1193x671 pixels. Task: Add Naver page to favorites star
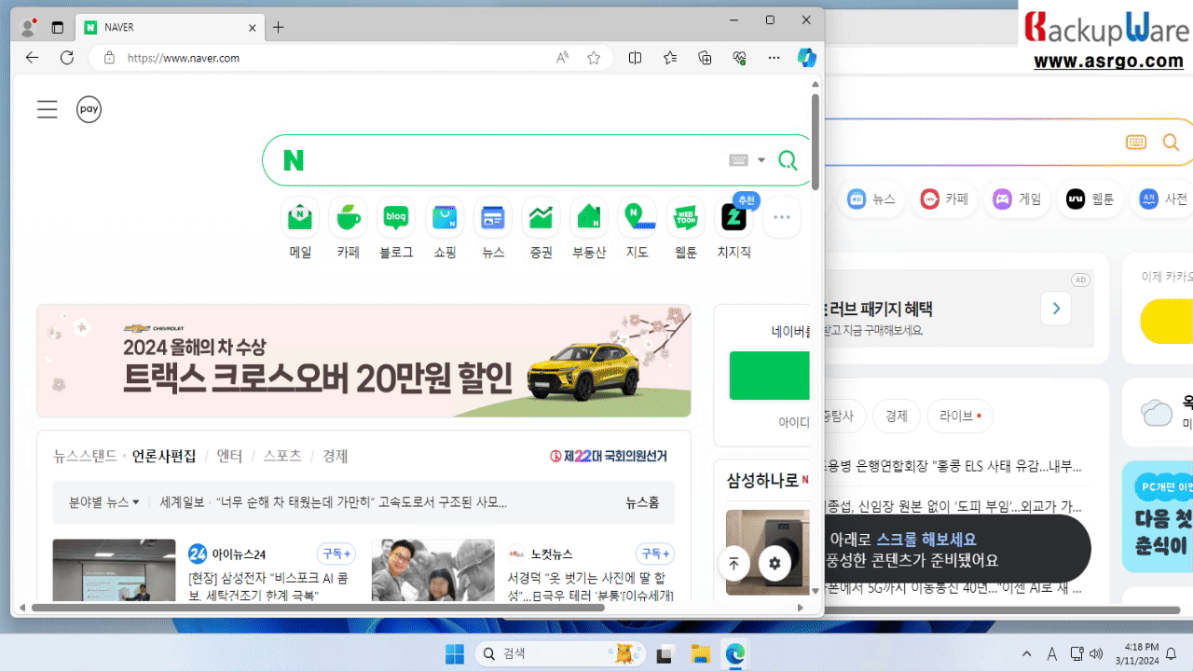pyautogui.click(x=594, y=58)
